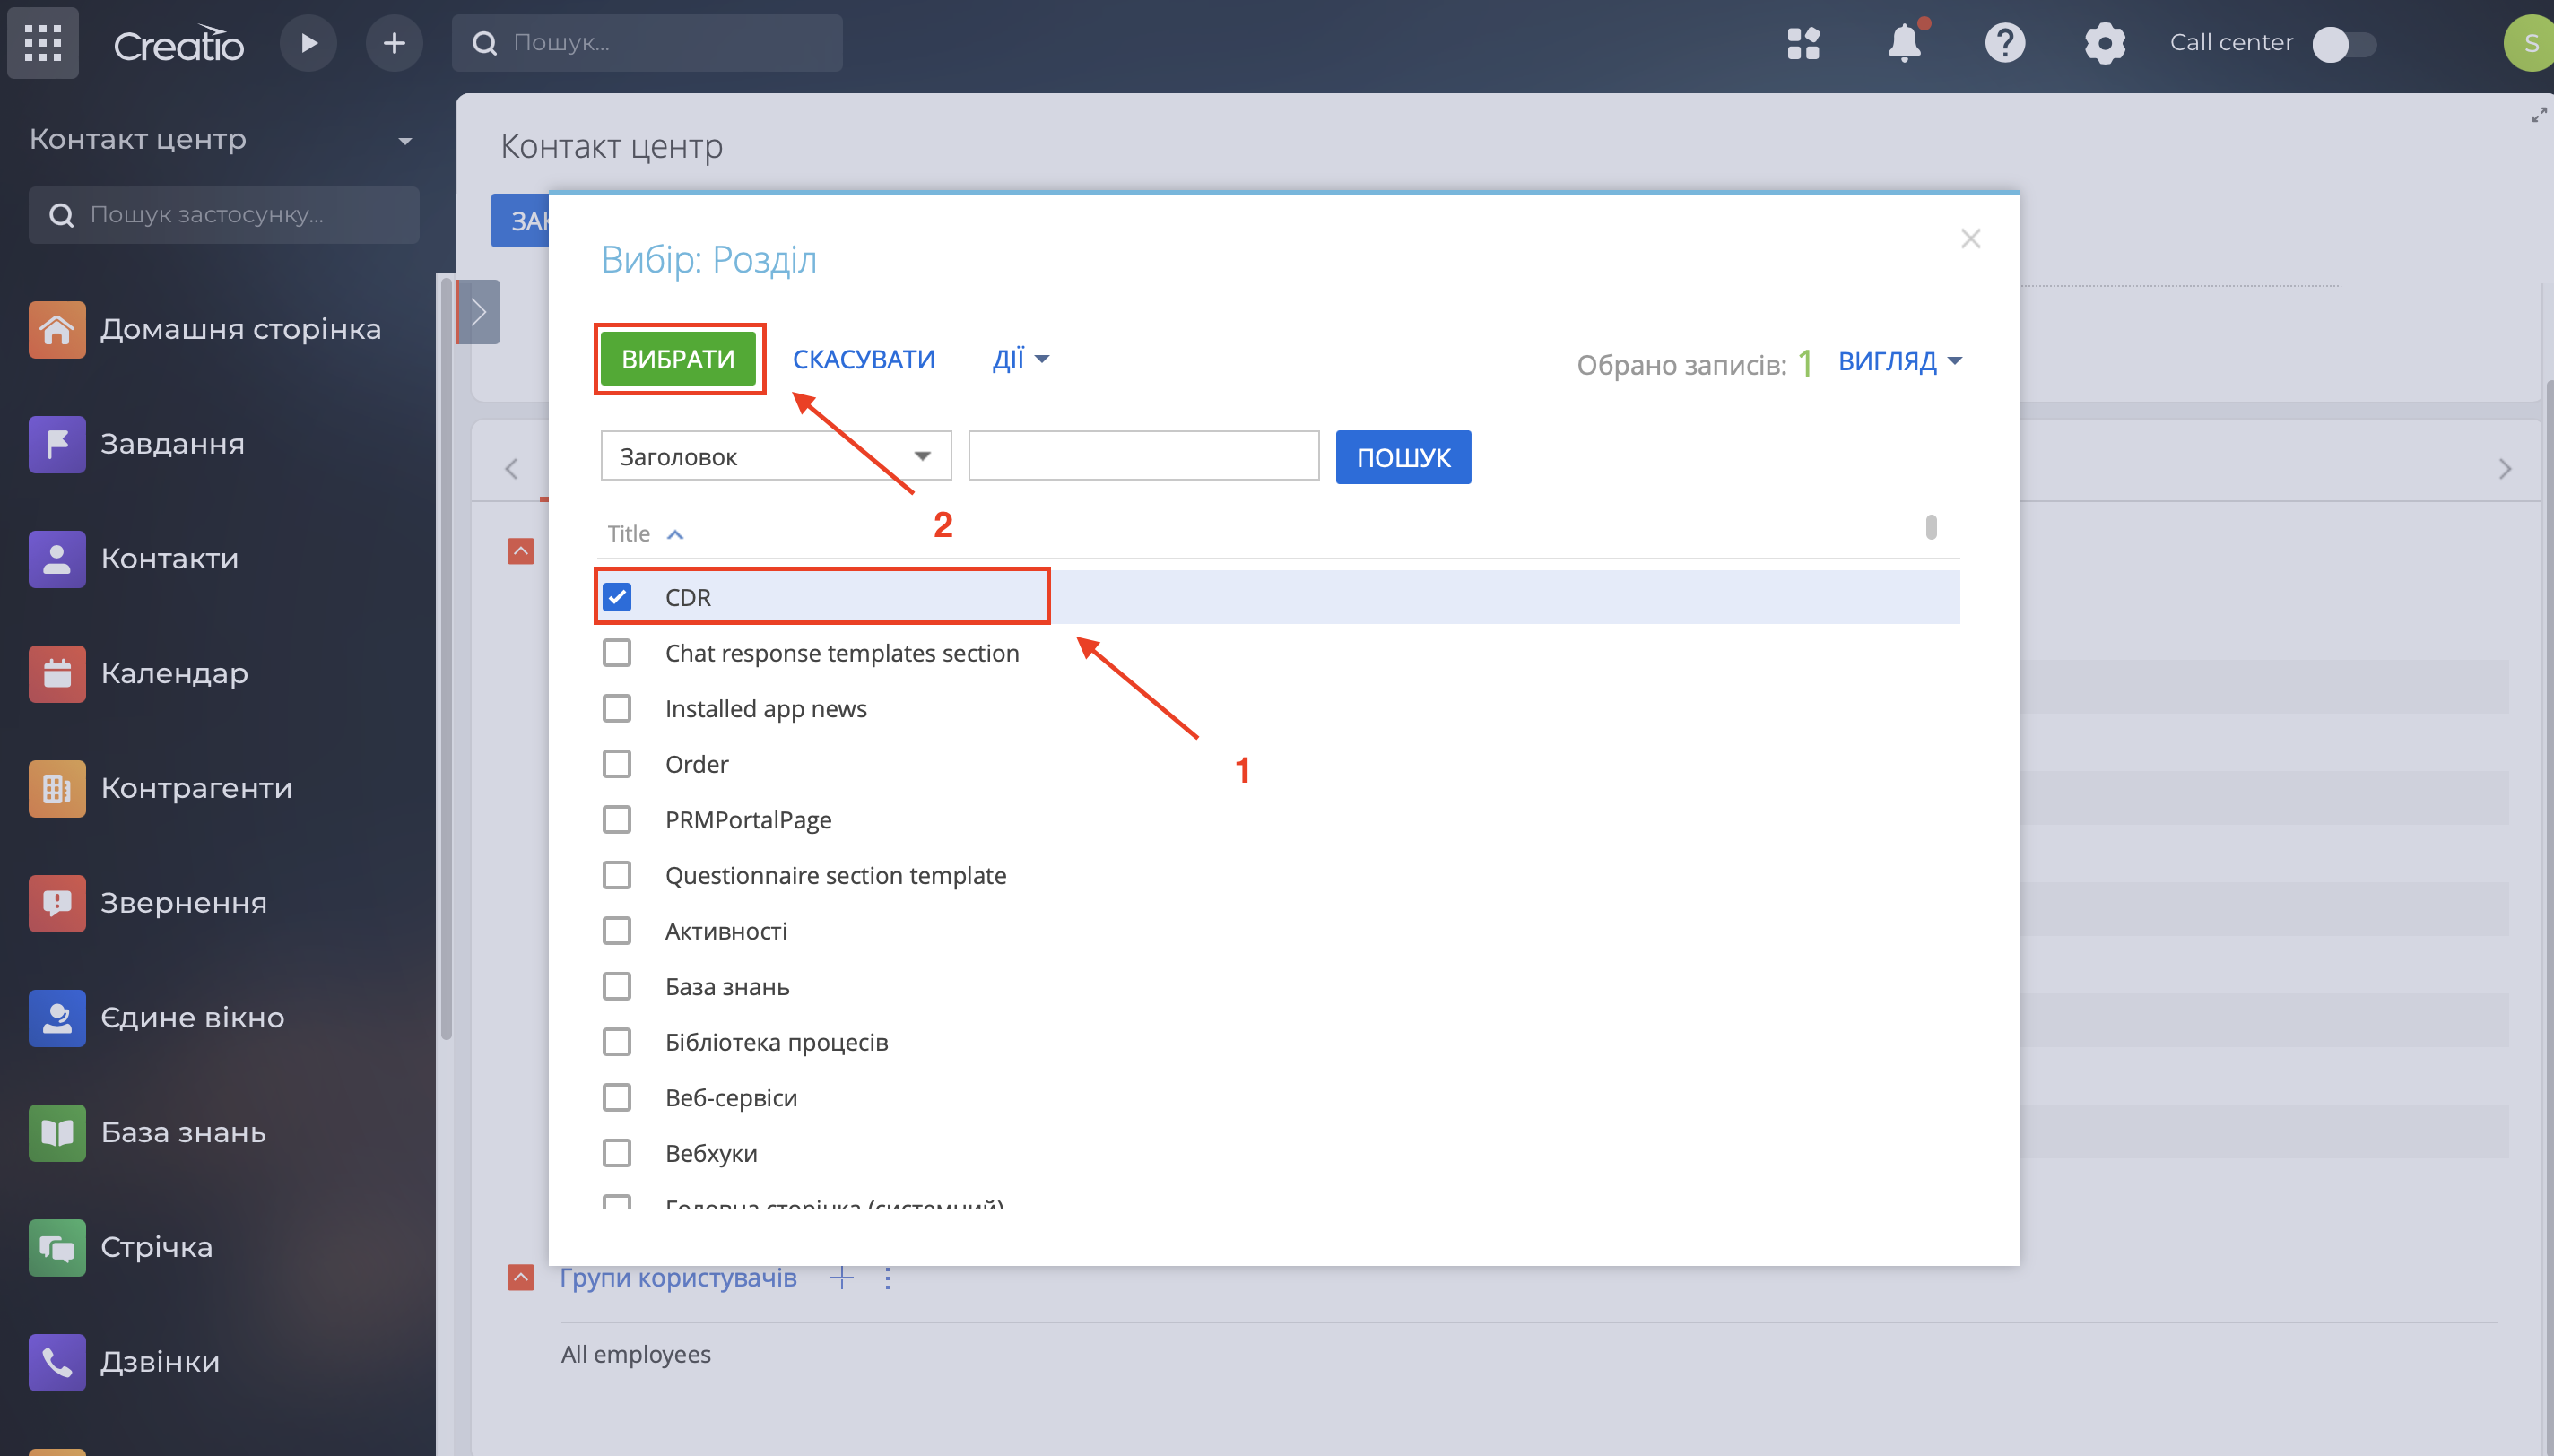Close the Вибір: Розділ dialog
Image resolution: width=2554 pixels, height=1456 pixels.
point(1970,239)
